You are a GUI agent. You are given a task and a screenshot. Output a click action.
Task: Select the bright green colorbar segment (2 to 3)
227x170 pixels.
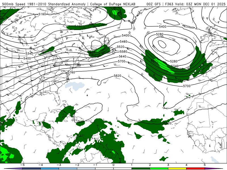pos(159,169)
